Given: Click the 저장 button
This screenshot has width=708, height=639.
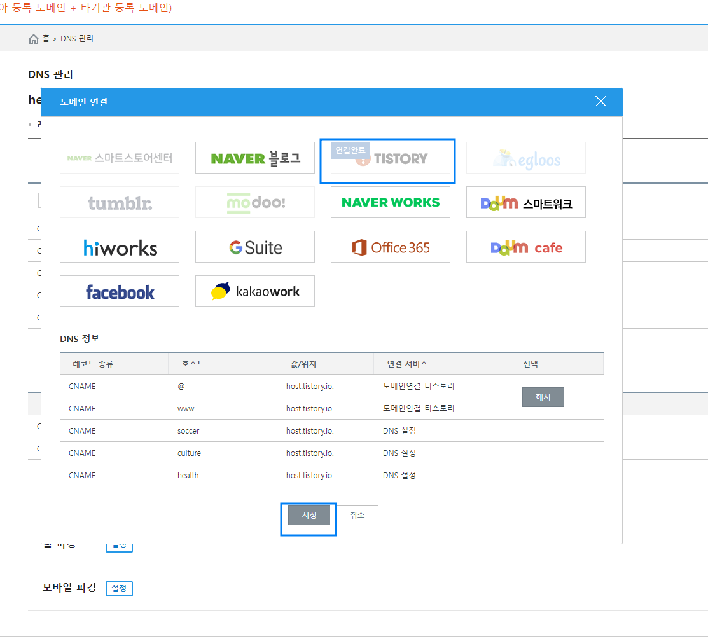Looking at the screenshot, I should coord(309,516).
